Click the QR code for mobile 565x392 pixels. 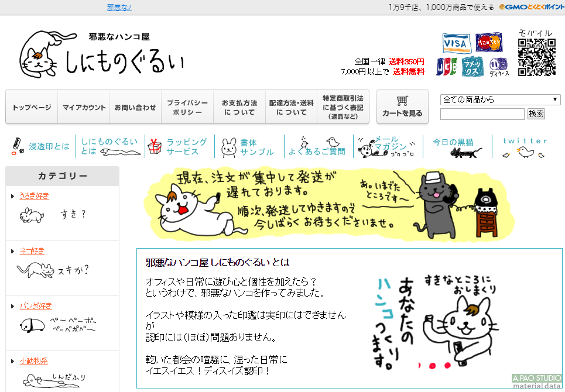536,58
